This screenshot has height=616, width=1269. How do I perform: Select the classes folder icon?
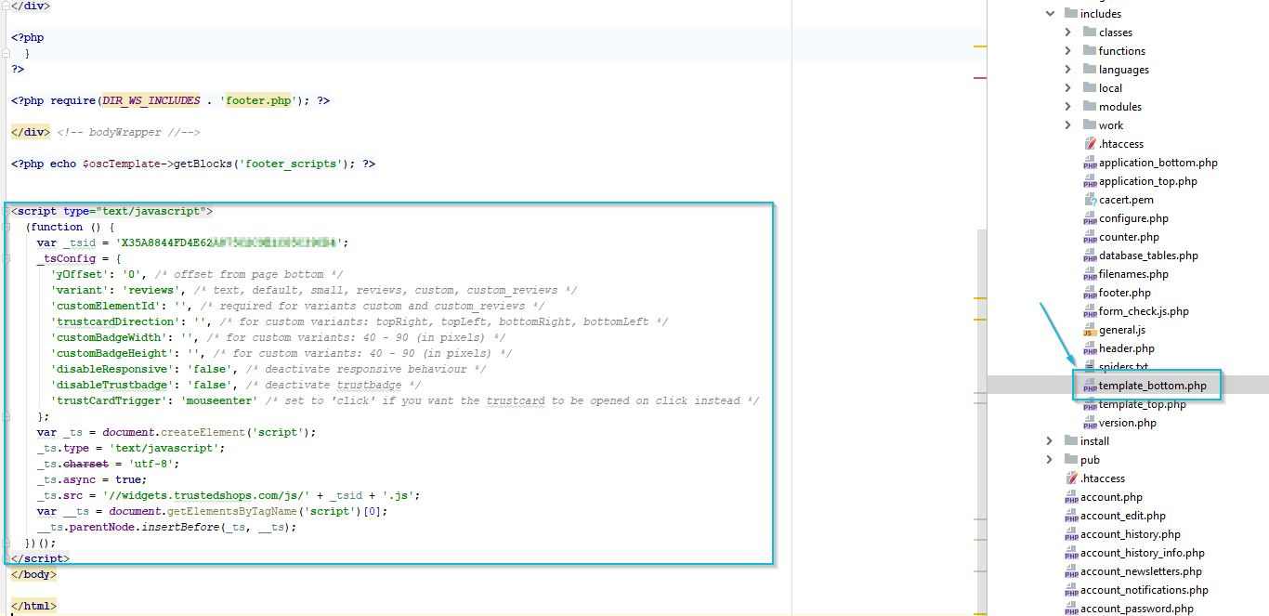tap(1090, 33)
